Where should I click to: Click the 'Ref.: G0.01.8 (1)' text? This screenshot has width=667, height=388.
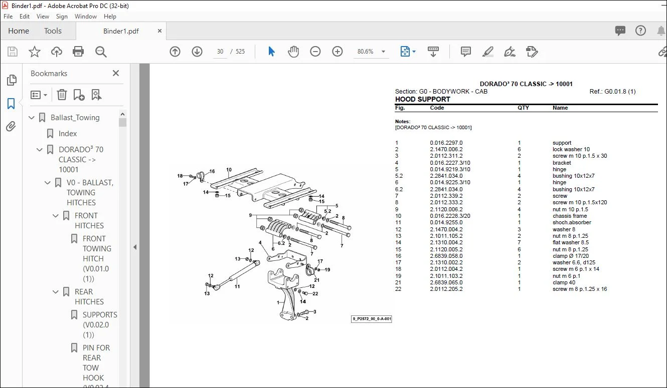point(613,92)
